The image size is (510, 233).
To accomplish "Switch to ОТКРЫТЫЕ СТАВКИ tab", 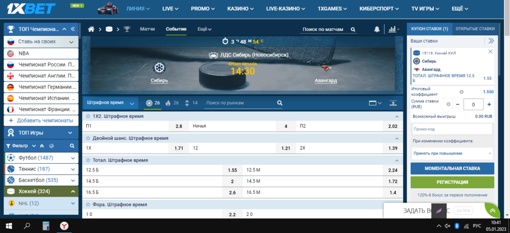I will (475, 29).
